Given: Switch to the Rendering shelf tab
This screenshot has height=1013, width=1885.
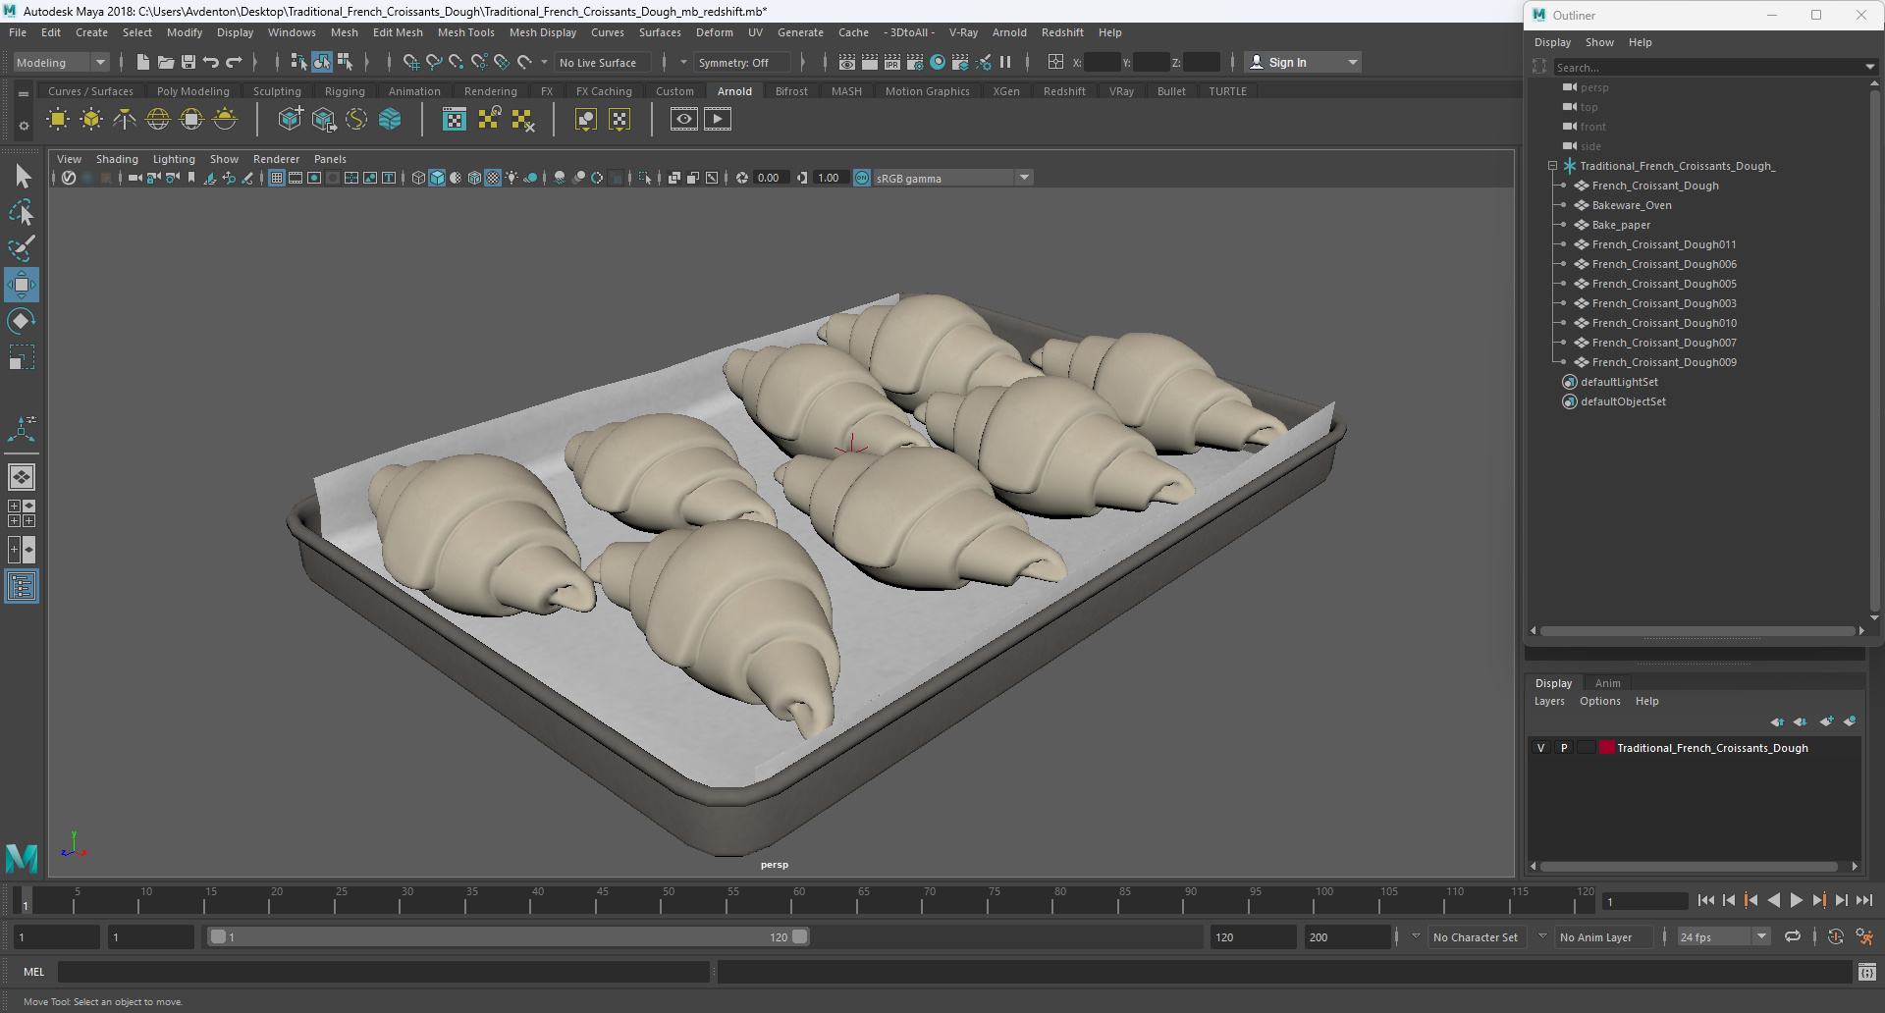Looking at the screenshot, I should click(491, 91).
